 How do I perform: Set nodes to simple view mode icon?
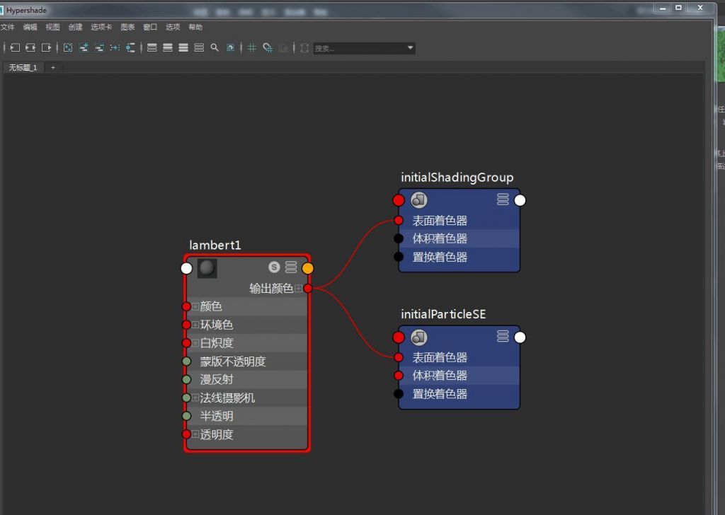tap(152, 47)
